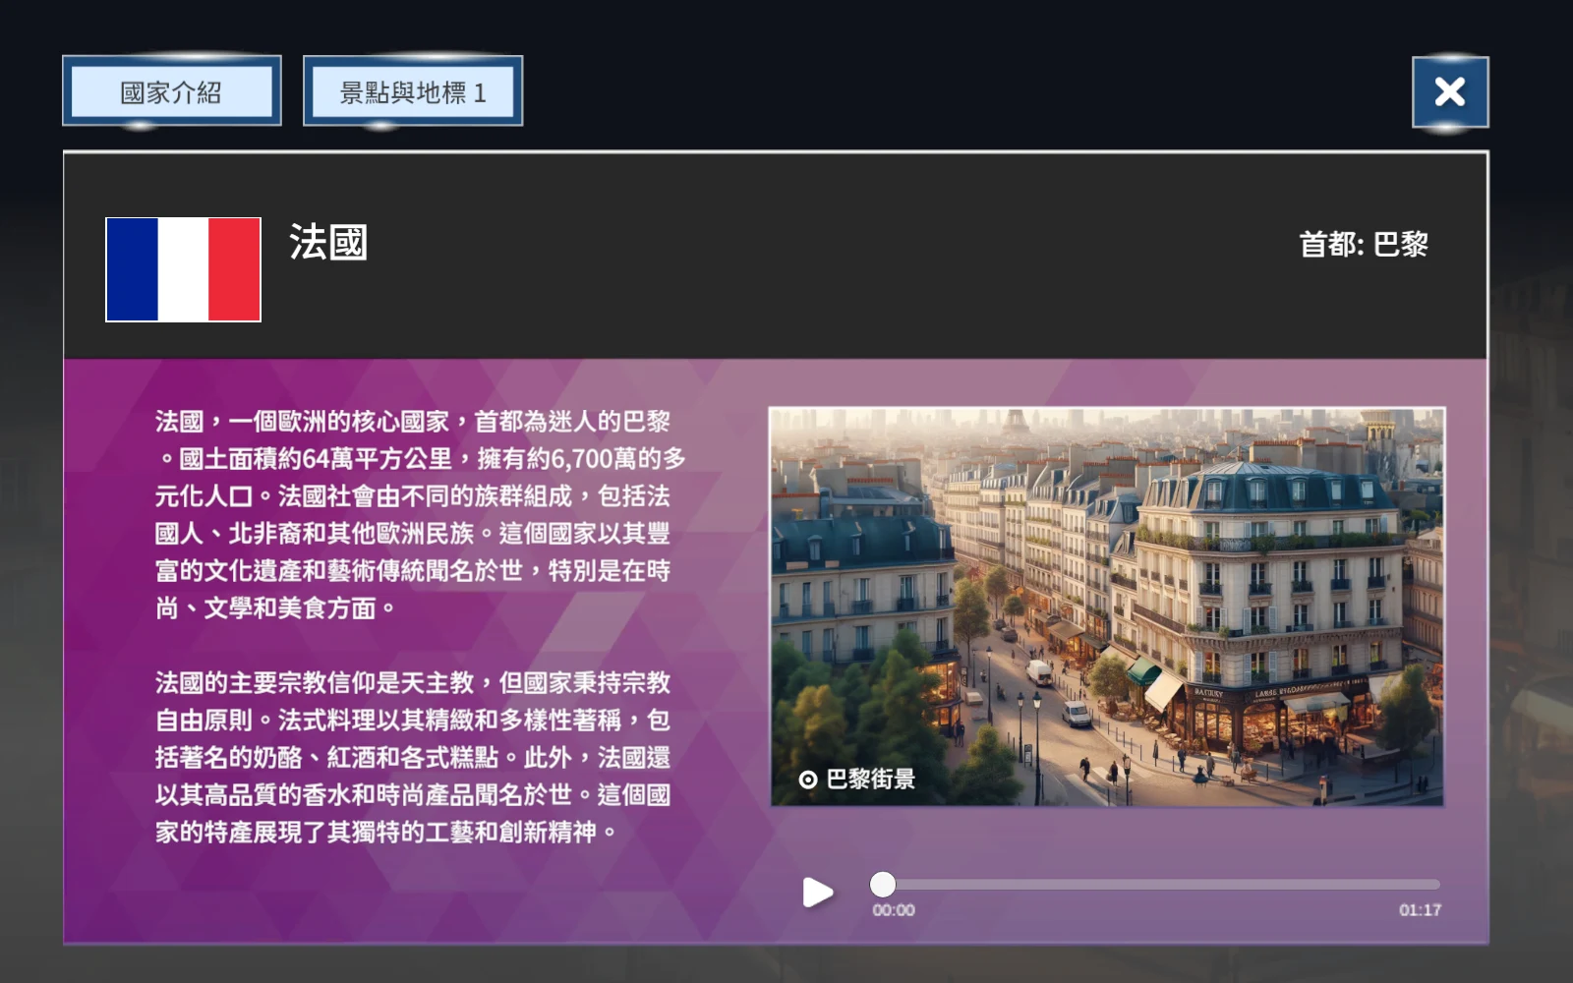Click the paragraph starting 法國的主要宗教信仰是天主教
1573x983 pixels.
(413, 757)
